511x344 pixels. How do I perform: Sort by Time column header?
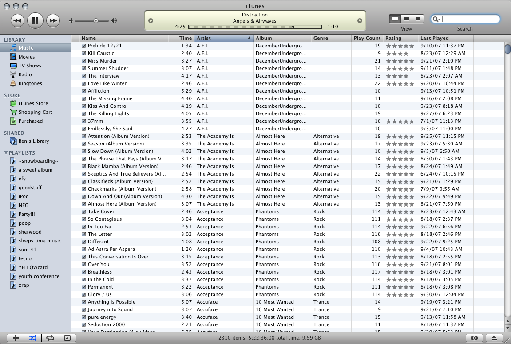pos(181,38)
